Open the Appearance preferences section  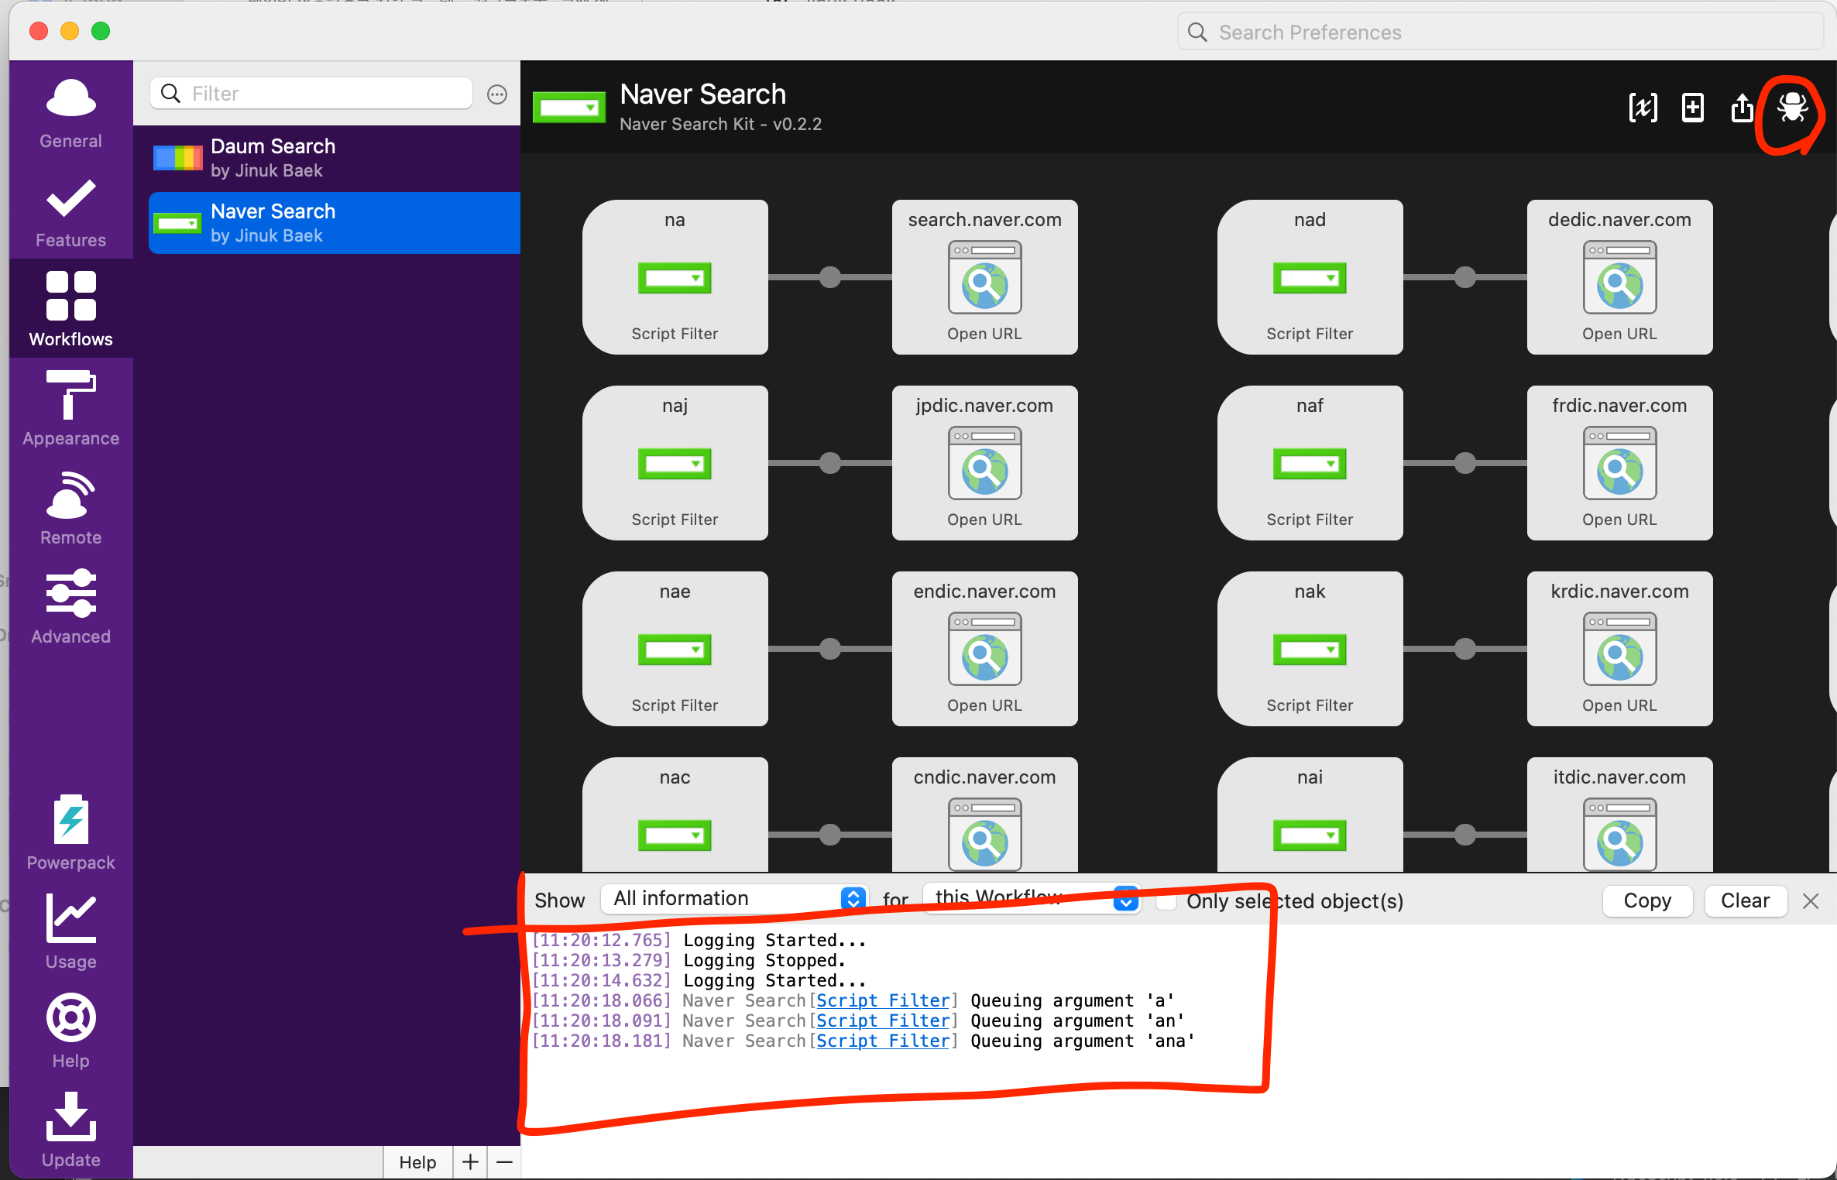[70, 408]
